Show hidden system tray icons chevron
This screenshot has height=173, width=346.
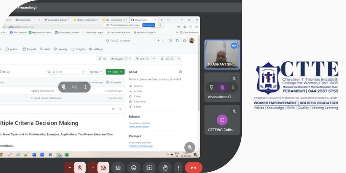coord(168,155)
